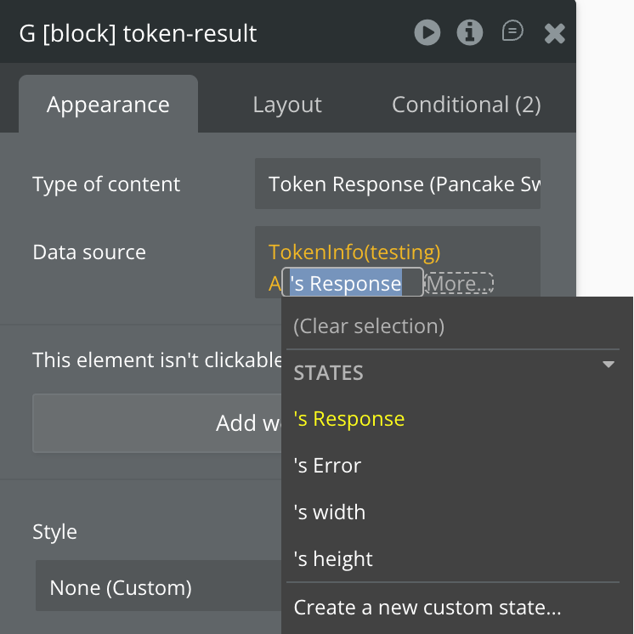Open the Style None (Custom) dropdown
The image size is (634, 634).
click(x=157, y=587)
